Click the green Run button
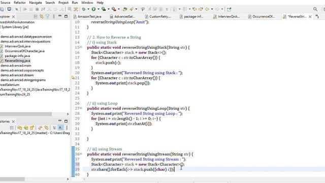Screen dimensions: 325x183 [93, 9]
